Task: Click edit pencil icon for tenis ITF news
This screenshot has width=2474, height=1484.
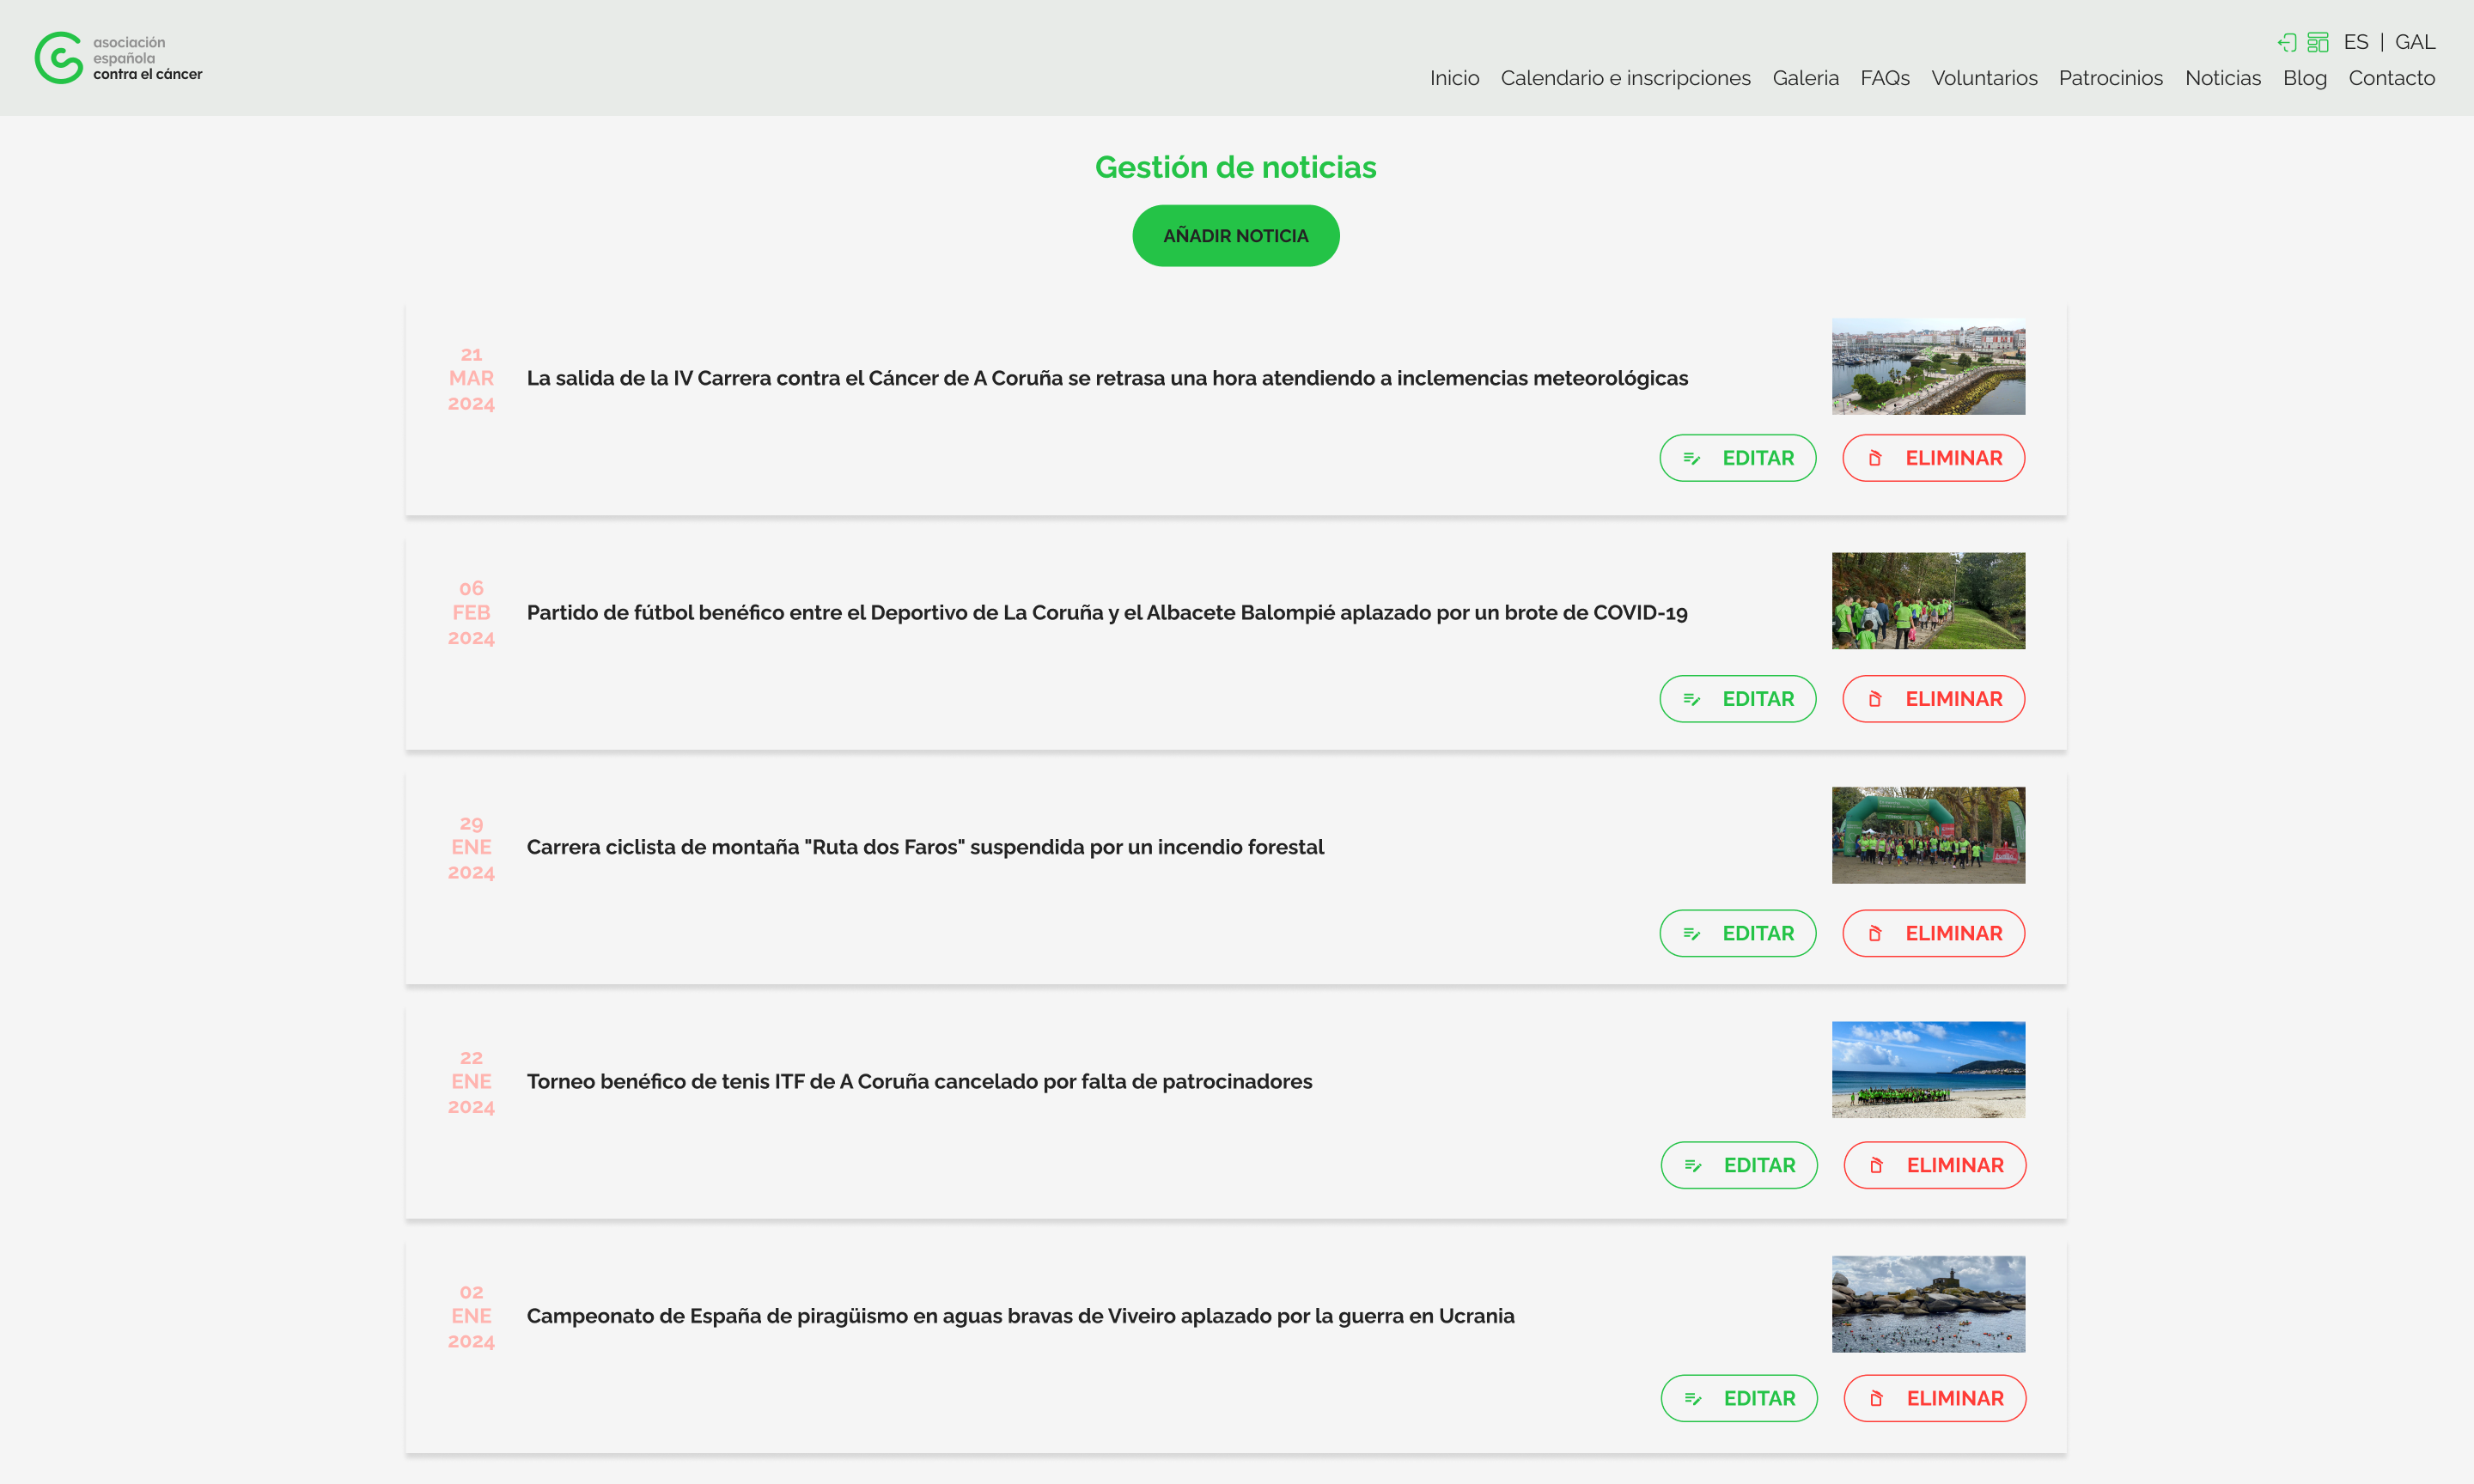Action: click(1693, 1165)
